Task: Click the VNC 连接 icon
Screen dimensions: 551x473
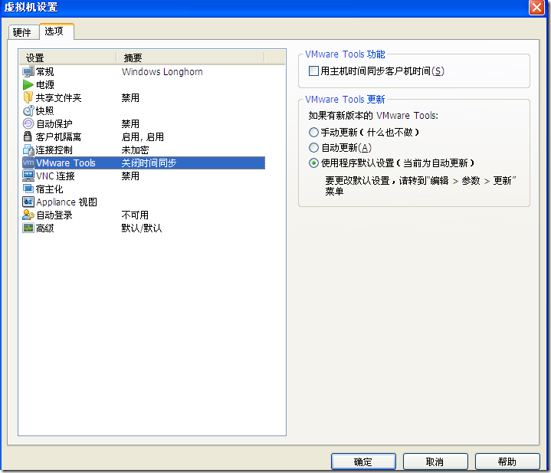Action: tap(28, 176)
